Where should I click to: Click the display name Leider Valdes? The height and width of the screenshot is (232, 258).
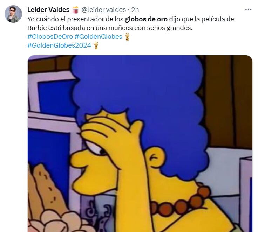[x=48, y=10]
